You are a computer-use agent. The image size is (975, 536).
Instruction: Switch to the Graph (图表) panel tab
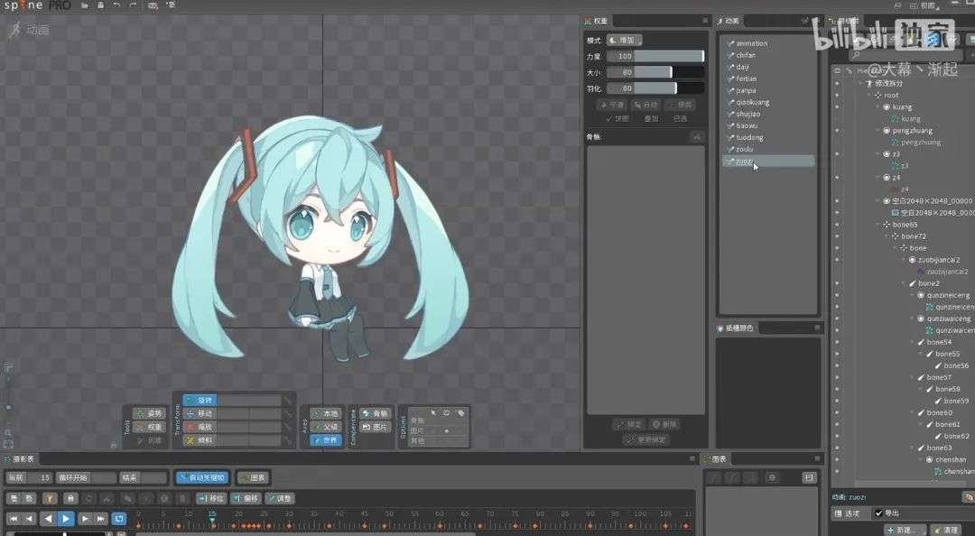point(715,459)
